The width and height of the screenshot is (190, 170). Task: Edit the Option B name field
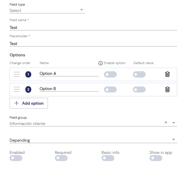(69, 89)
